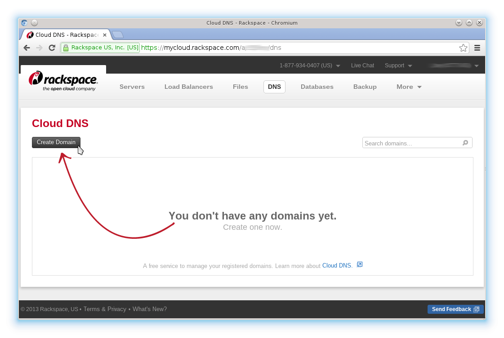Click the Create Domain button
This screenshot has height=338, width=504.
[x=56, y=142]
